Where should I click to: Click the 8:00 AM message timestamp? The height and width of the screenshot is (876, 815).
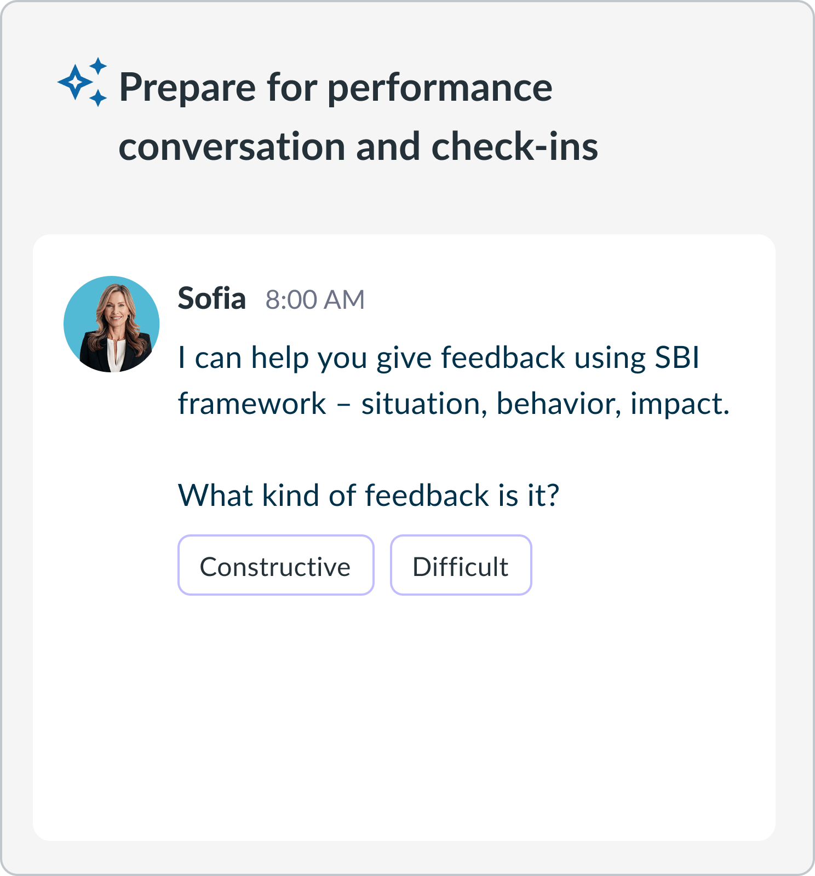[x=315, y=300]
